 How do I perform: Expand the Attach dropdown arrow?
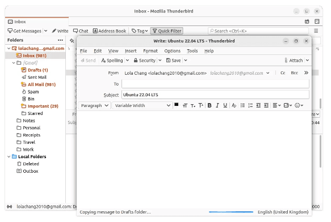(307, 61)
